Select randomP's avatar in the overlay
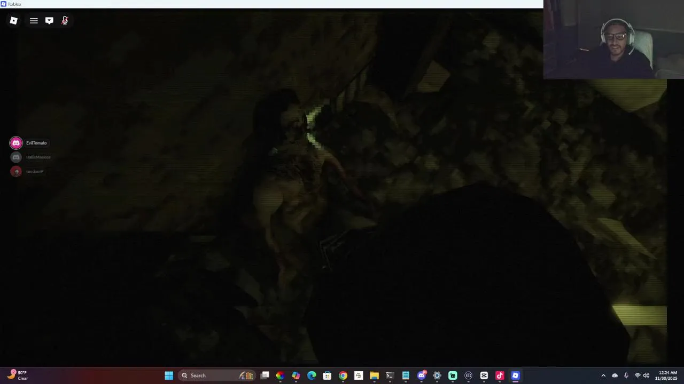Viewport: 684px width, 384px height. coord(16,171)
